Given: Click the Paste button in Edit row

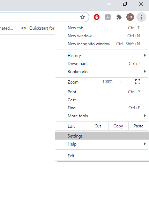Looking at the screenshot, I should [x=139, y=126].
